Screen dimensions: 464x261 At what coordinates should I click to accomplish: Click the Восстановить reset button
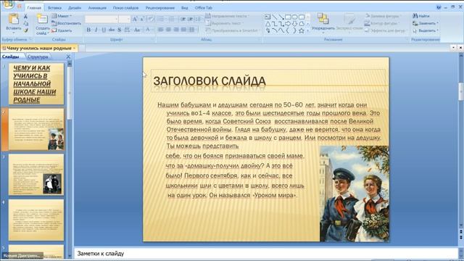(66, 23)
